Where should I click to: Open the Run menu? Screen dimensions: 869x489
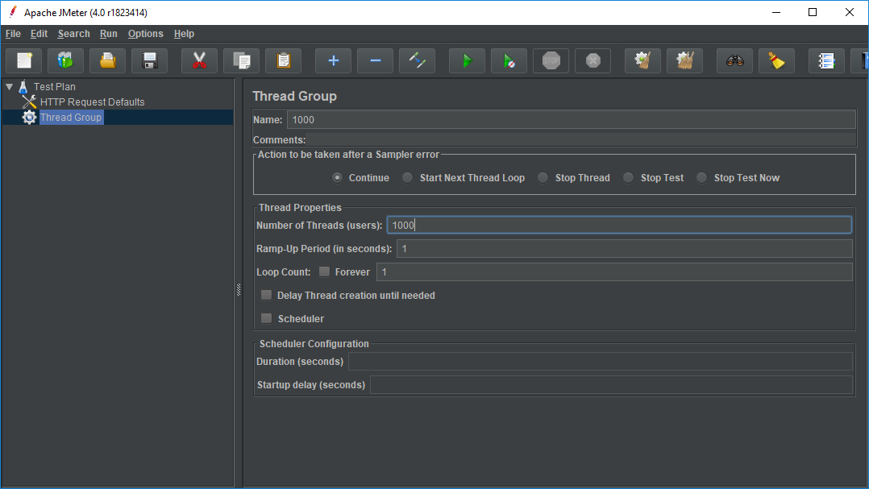(108, 34)
